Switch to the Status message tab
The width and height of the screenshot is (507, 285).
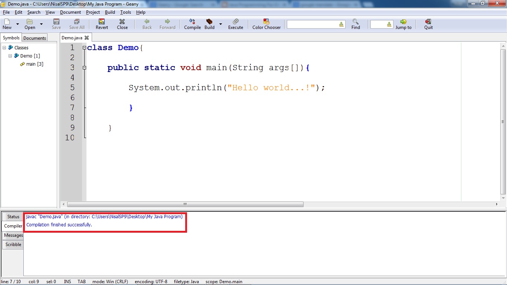point(13,217)
